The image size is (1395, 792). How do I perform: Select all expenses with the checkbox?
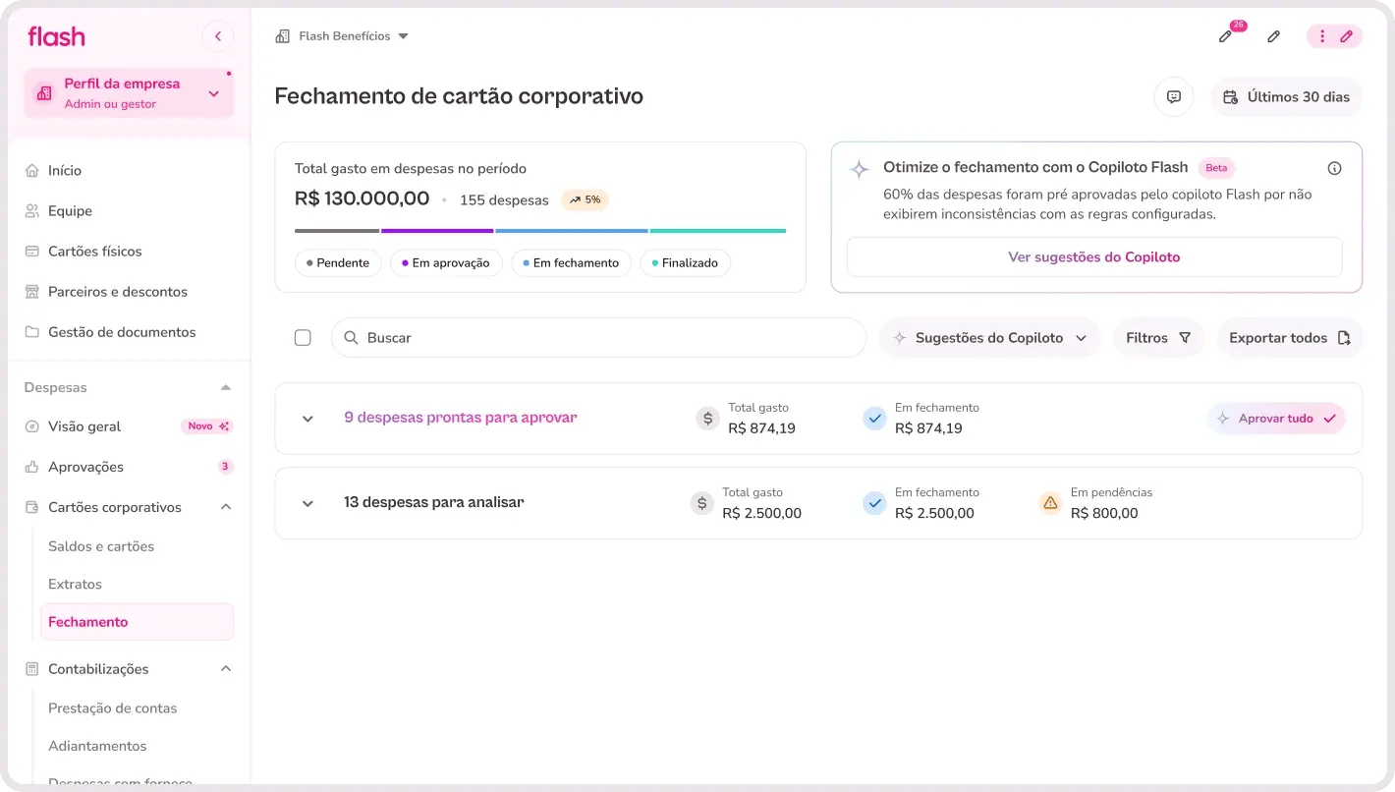pos(303,337)
